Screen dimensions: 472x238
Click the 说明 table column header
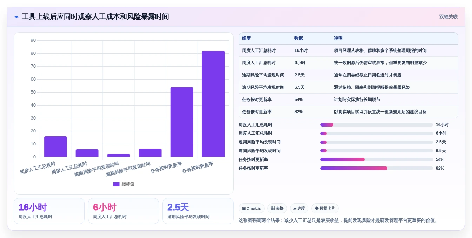click(x=338, y=38)
